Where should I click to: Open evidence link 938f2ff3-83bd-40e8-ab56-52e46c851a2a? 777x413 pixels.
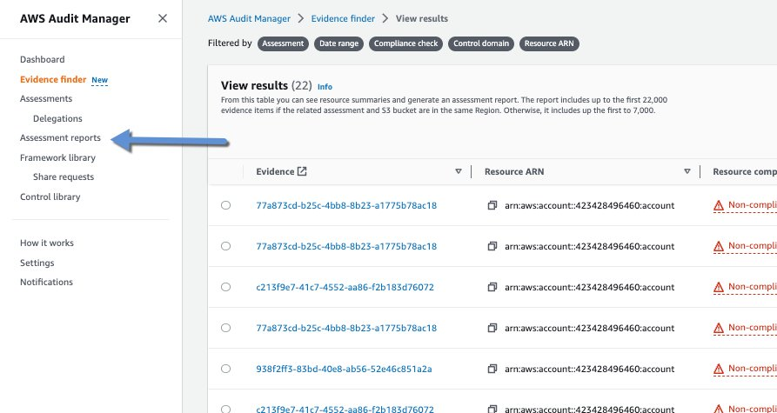click(344, 369)
